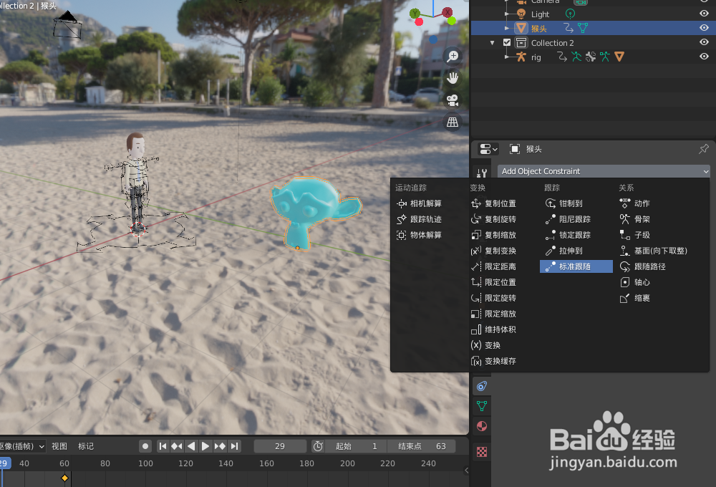Viewport: 716px width, 487px height.
Task: Jump to the start frame
Action: pyautogui.click(x=163, y=446)
